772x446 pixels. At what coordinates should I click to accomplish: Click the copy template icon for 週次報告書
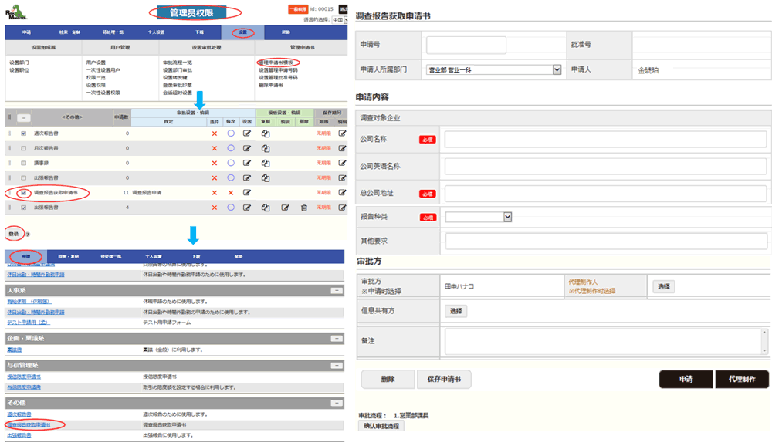pyautogui.click(x=265, y=133)
